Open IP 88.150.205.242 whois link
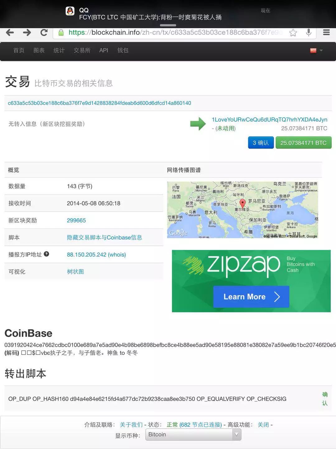336x449 pixels. [x=96, y=255]
